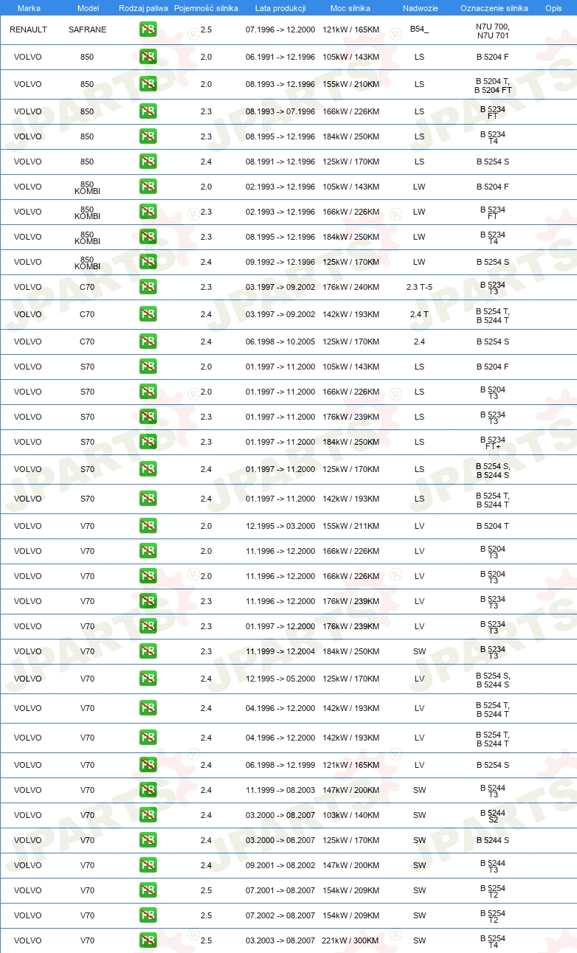Click fuel icon for 850 KOMBI 184kW / 250KM row
This screenshot has width=577, height=953.
pos(148,237)
